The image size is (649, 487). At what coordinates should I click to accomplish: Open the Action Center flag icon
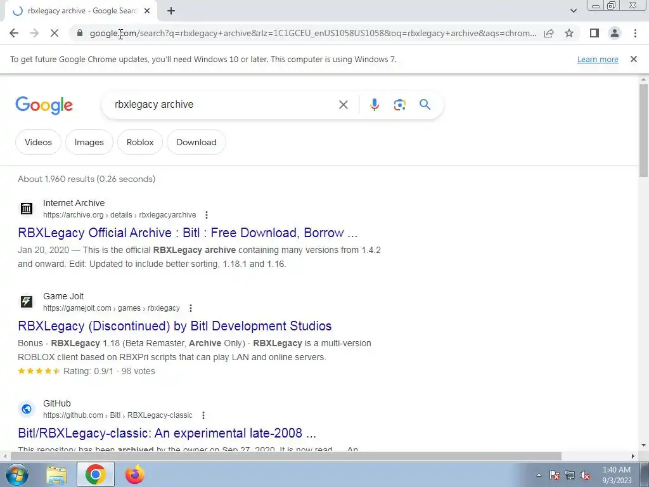point(555,476)
